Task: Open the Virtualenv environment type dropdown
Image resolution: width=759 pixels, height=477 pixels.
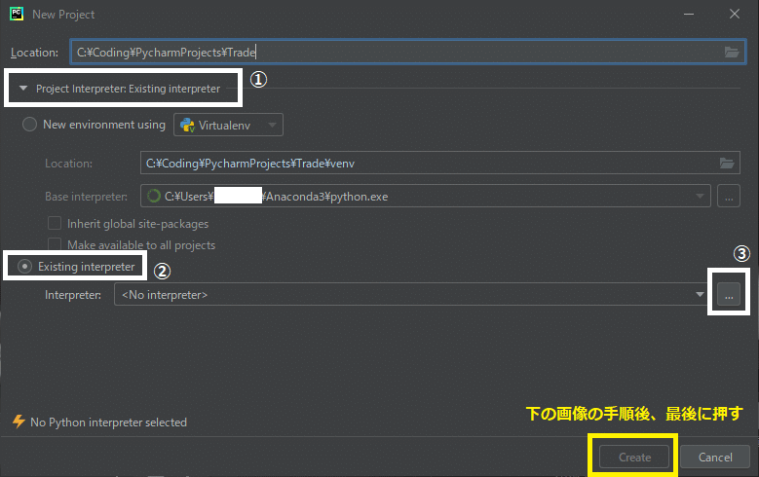Action: (x=228, y=125)
